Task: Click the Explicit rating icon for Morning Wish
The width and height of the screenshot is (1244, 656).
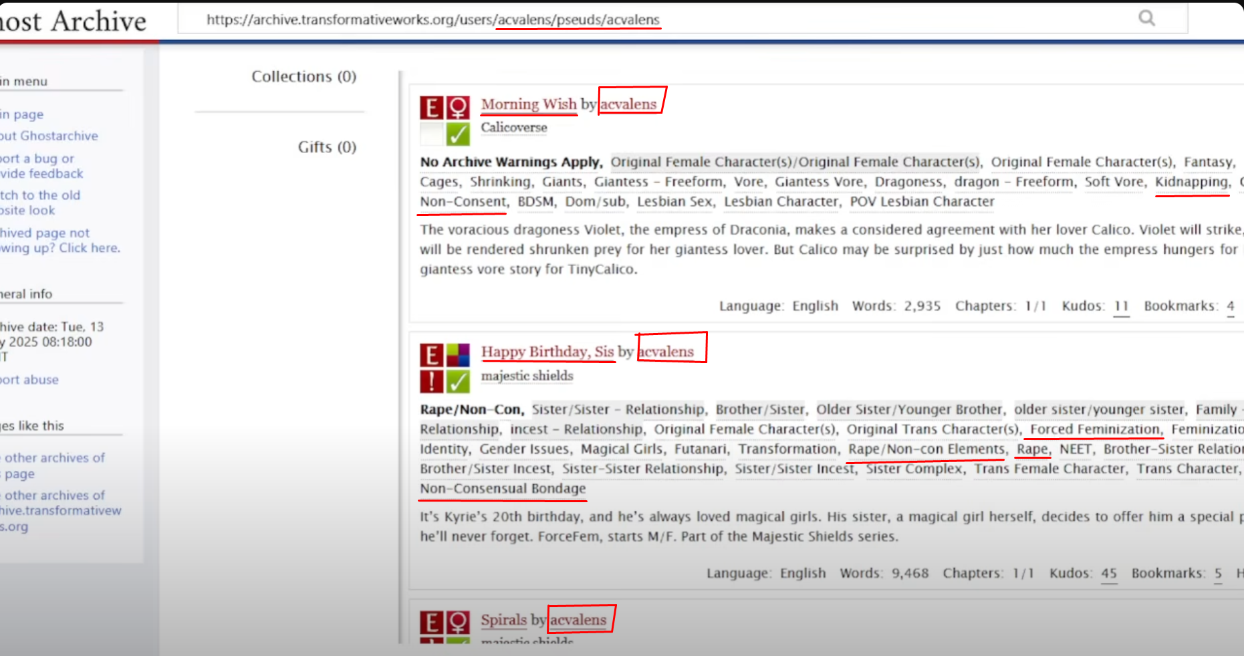Action: click(x=431, y=108)
